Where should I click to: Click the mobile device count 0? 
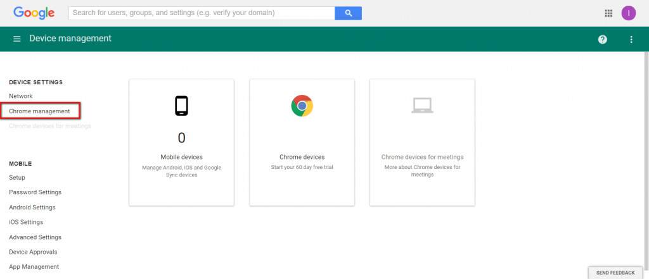(181, 138)
